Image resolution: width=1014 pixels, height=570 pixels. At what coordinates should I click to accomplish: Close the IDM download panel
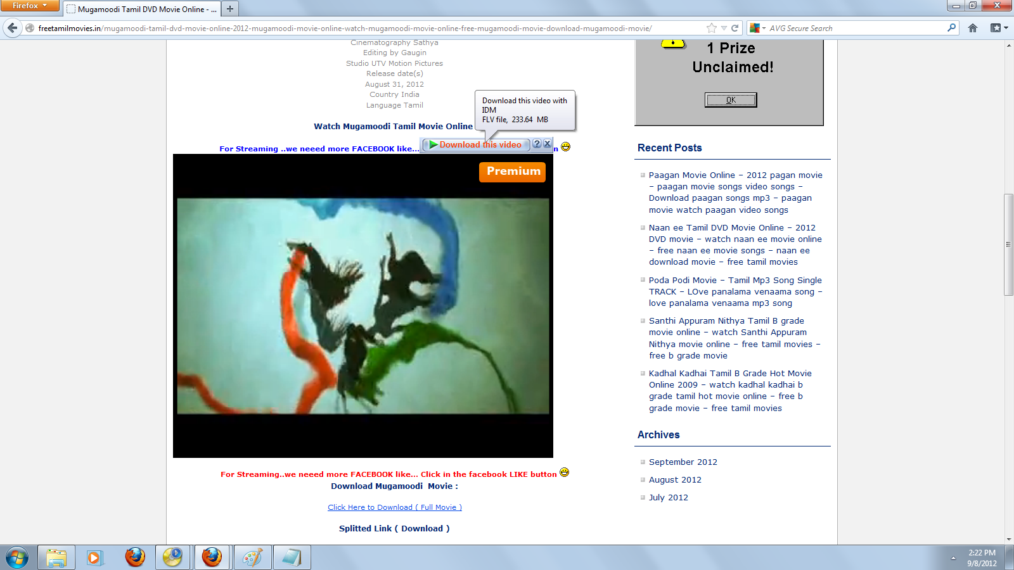click(x=547, y=144)
